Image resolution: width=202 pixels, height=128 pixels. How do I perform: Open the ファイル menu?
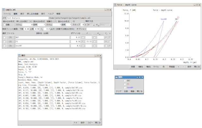point(7,14)
